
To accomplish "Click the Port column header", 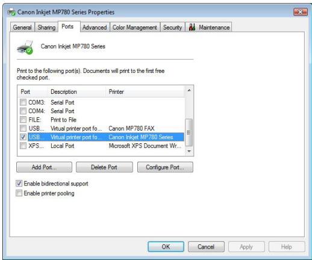I will [33, 91].
